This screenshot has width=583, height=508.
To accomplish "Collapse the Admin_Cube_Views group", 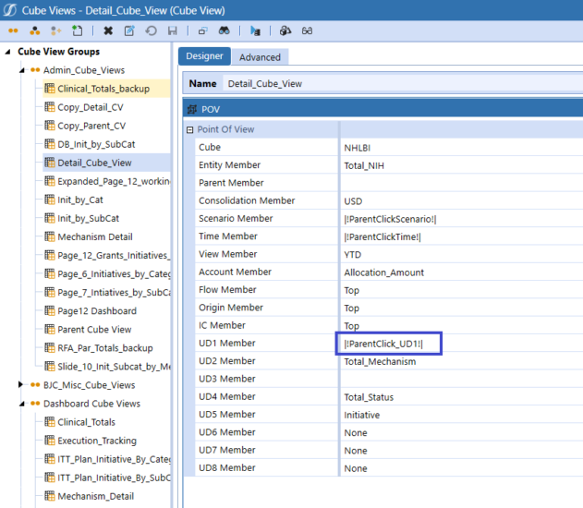I will tap(22, 70).
